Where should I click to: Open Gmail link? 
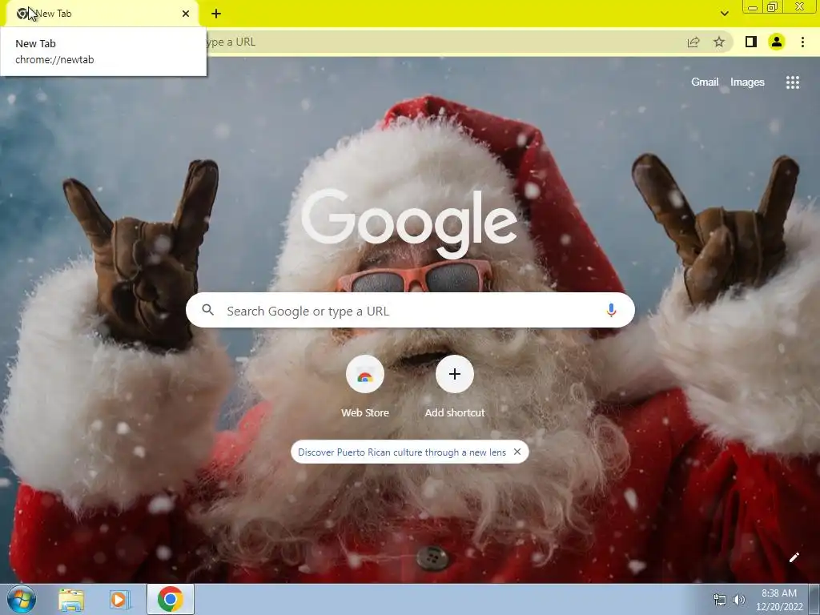(705, 82)
